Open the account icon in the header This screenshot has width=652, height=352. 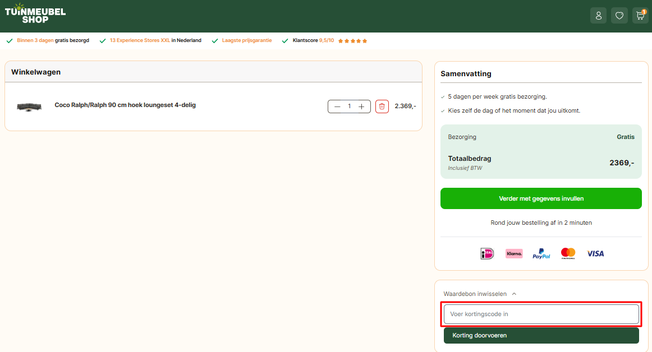598,15
